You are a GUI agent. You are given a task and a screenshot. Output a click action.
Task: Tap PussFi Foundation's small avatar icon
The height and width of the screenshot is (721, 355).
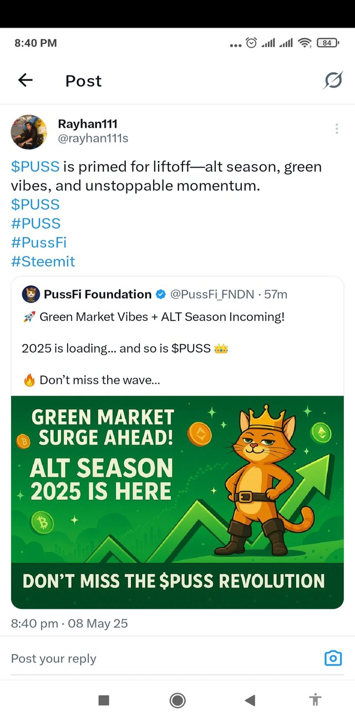pos(31,294)
